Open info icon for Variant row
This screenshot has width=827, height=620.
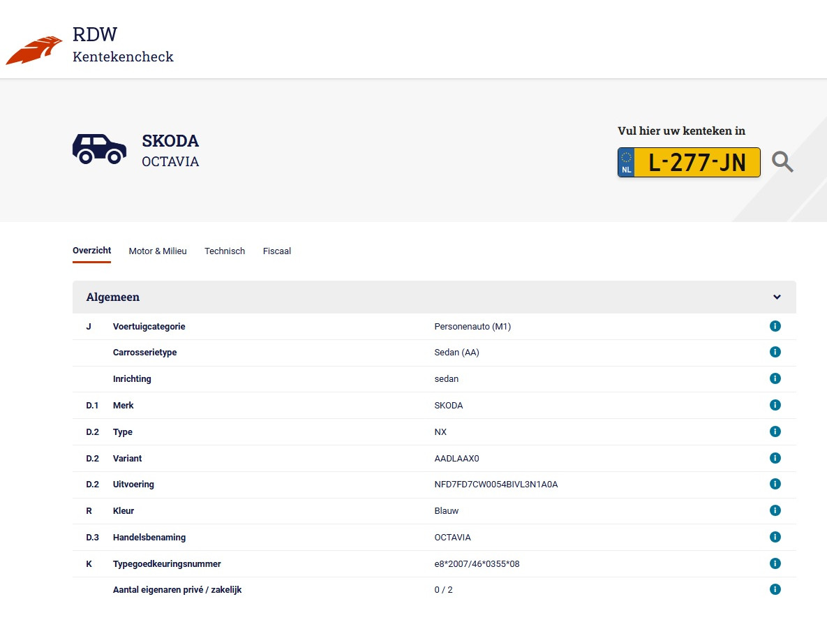(775, 458)
